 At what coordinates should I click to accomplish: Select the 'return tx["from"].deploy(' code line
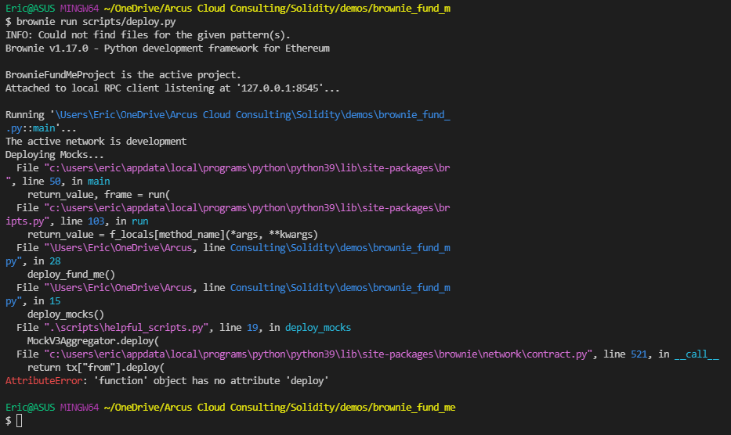pos(96,368)
